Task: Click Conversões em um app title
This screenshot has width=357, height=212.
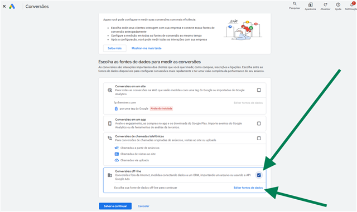Action: (131, 120)
